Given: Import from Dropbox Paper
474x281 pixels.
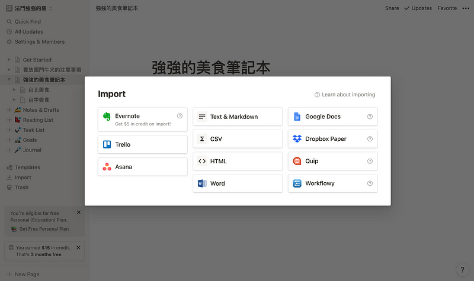Looking at the screenshot, I should (x=332, y=139).
